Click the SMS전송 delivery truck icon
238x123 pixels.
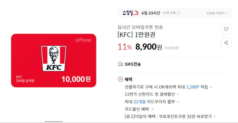coord(121,64)
